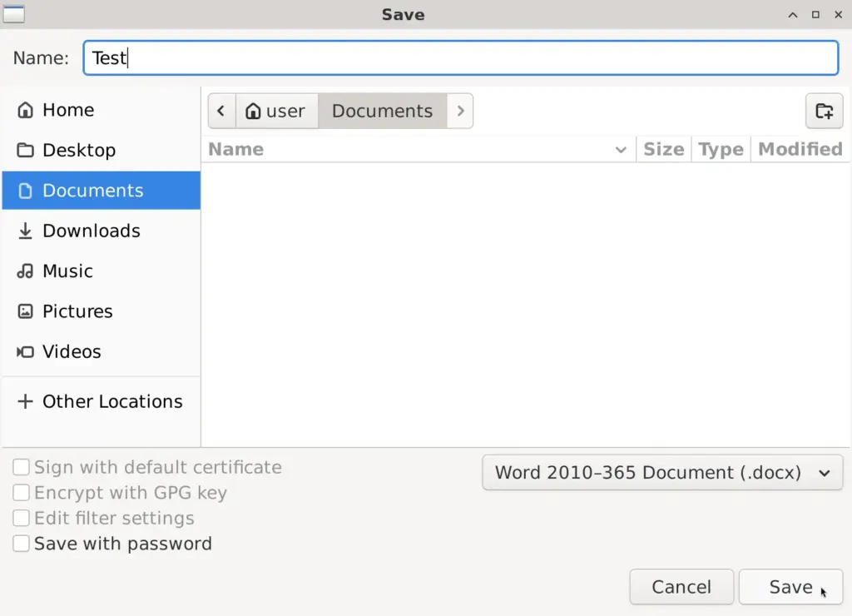Maximize the Save dialog window

click(815, 15)
